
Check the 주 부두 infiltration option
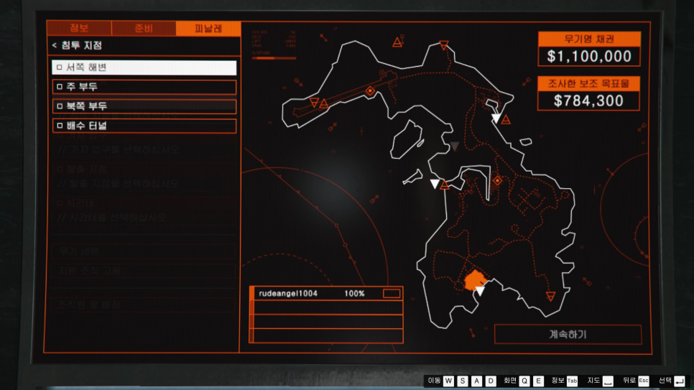point(144,87)
